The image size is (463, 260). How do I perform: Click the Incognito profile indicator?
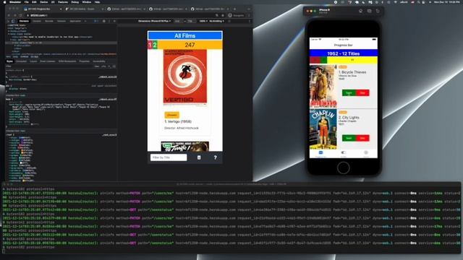coord(237,15)
